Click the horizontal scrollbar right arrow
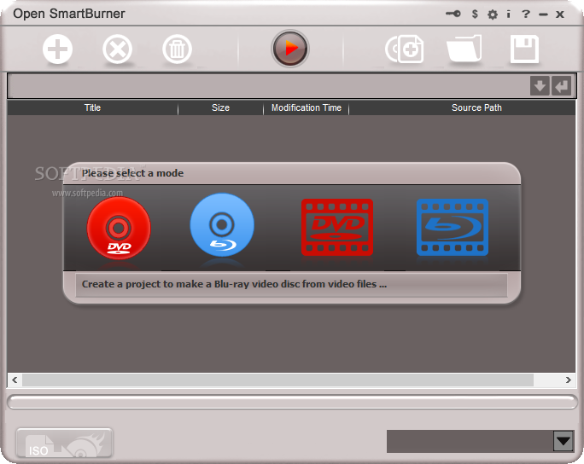Screen dimensions: 584x464 tap(568, 380)
